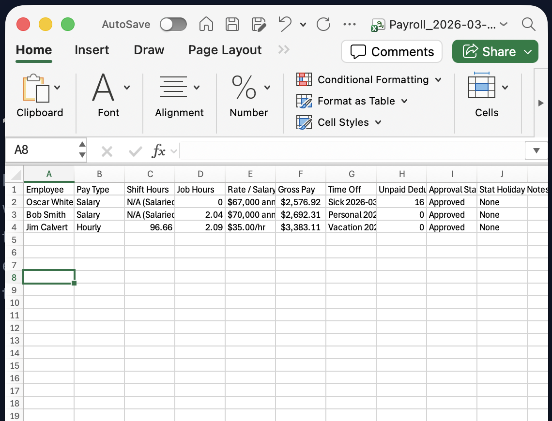Switch to the Home tab
The height and width of the screenshot is (421, 552).
pos(34,50)
